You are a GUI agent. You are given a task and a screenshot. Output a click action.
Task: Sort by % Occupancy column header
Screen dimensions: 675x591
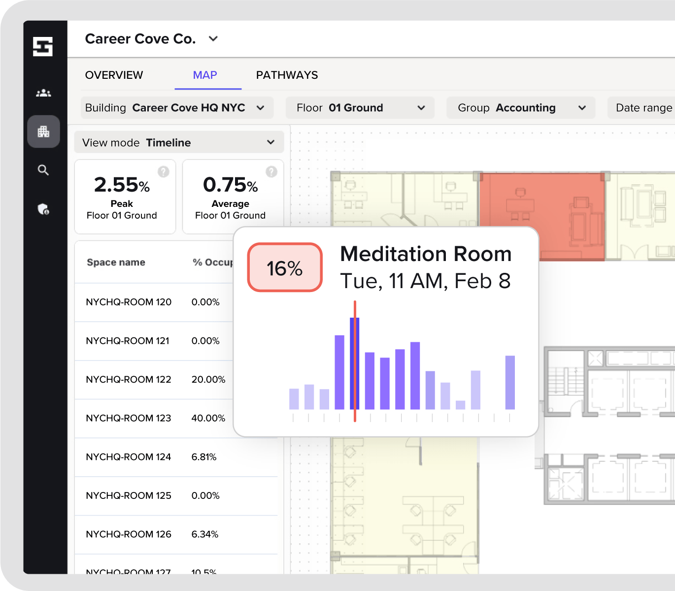tap(213, 263)
